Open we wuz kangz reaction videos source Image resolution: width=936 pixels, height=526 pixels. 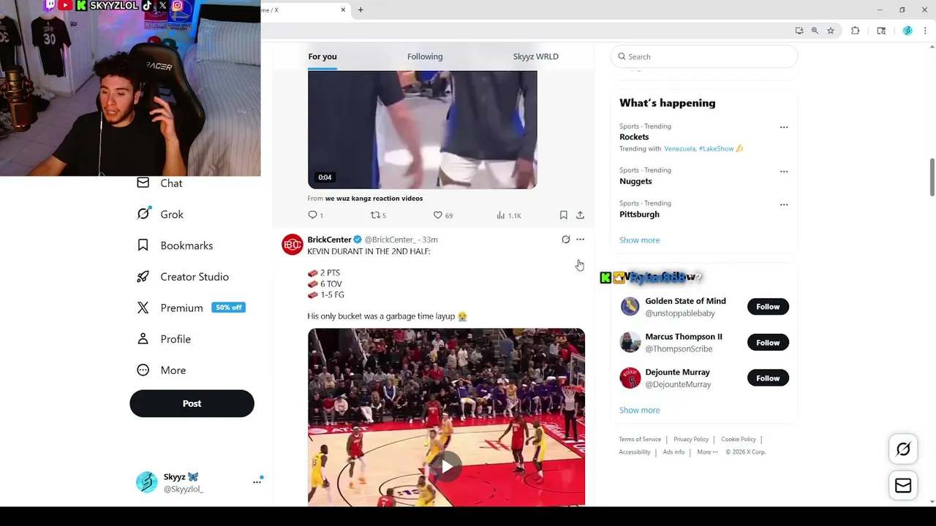(374, 198)
